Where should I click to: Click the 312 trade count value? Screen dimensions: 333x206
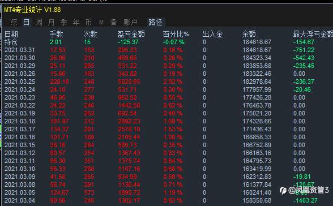point(89,121)
